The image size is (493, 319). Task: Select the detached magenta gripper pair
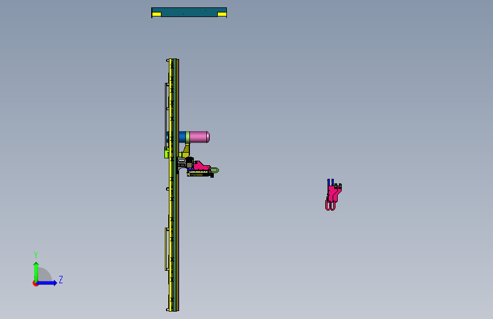point(333,195)
